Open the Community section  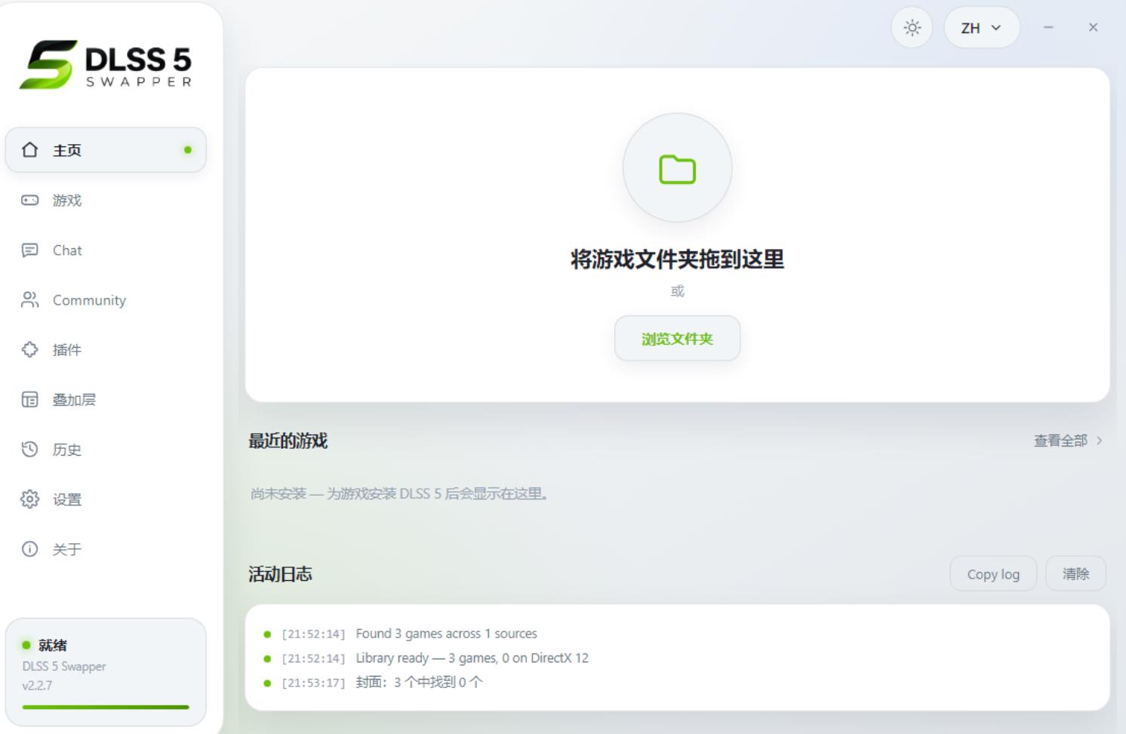point(106,299)
